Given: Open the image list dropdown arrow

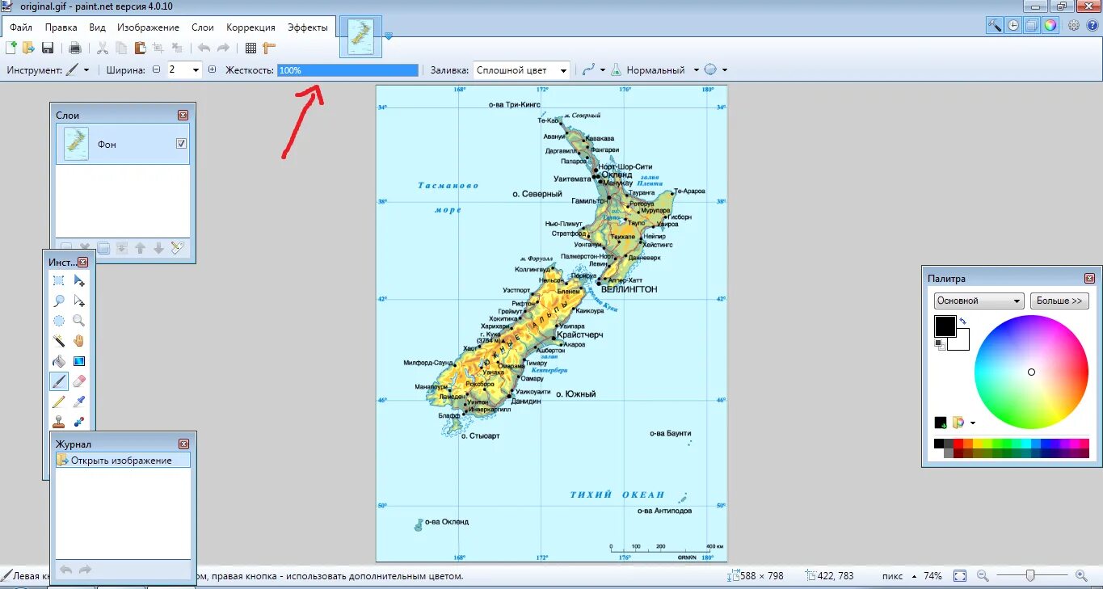Looking at the screenshot, I should coord(389,36).
